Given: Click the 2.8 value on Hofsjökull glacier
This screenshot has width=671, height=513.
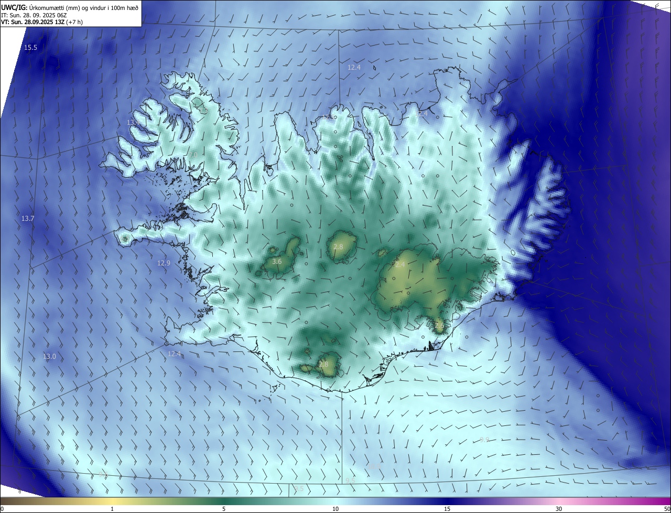Looking at the screenshot, I should click(x=338, y=247).
